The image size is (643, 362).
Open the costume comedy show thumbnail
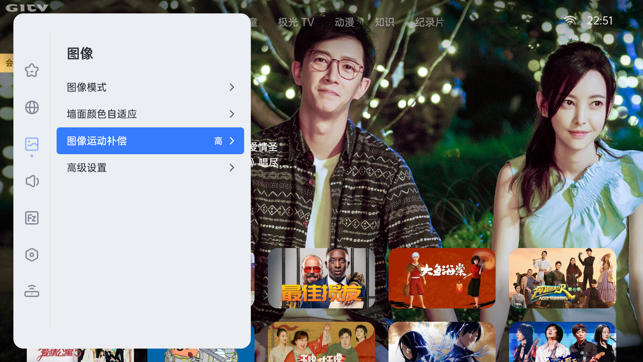click(321, 342)
